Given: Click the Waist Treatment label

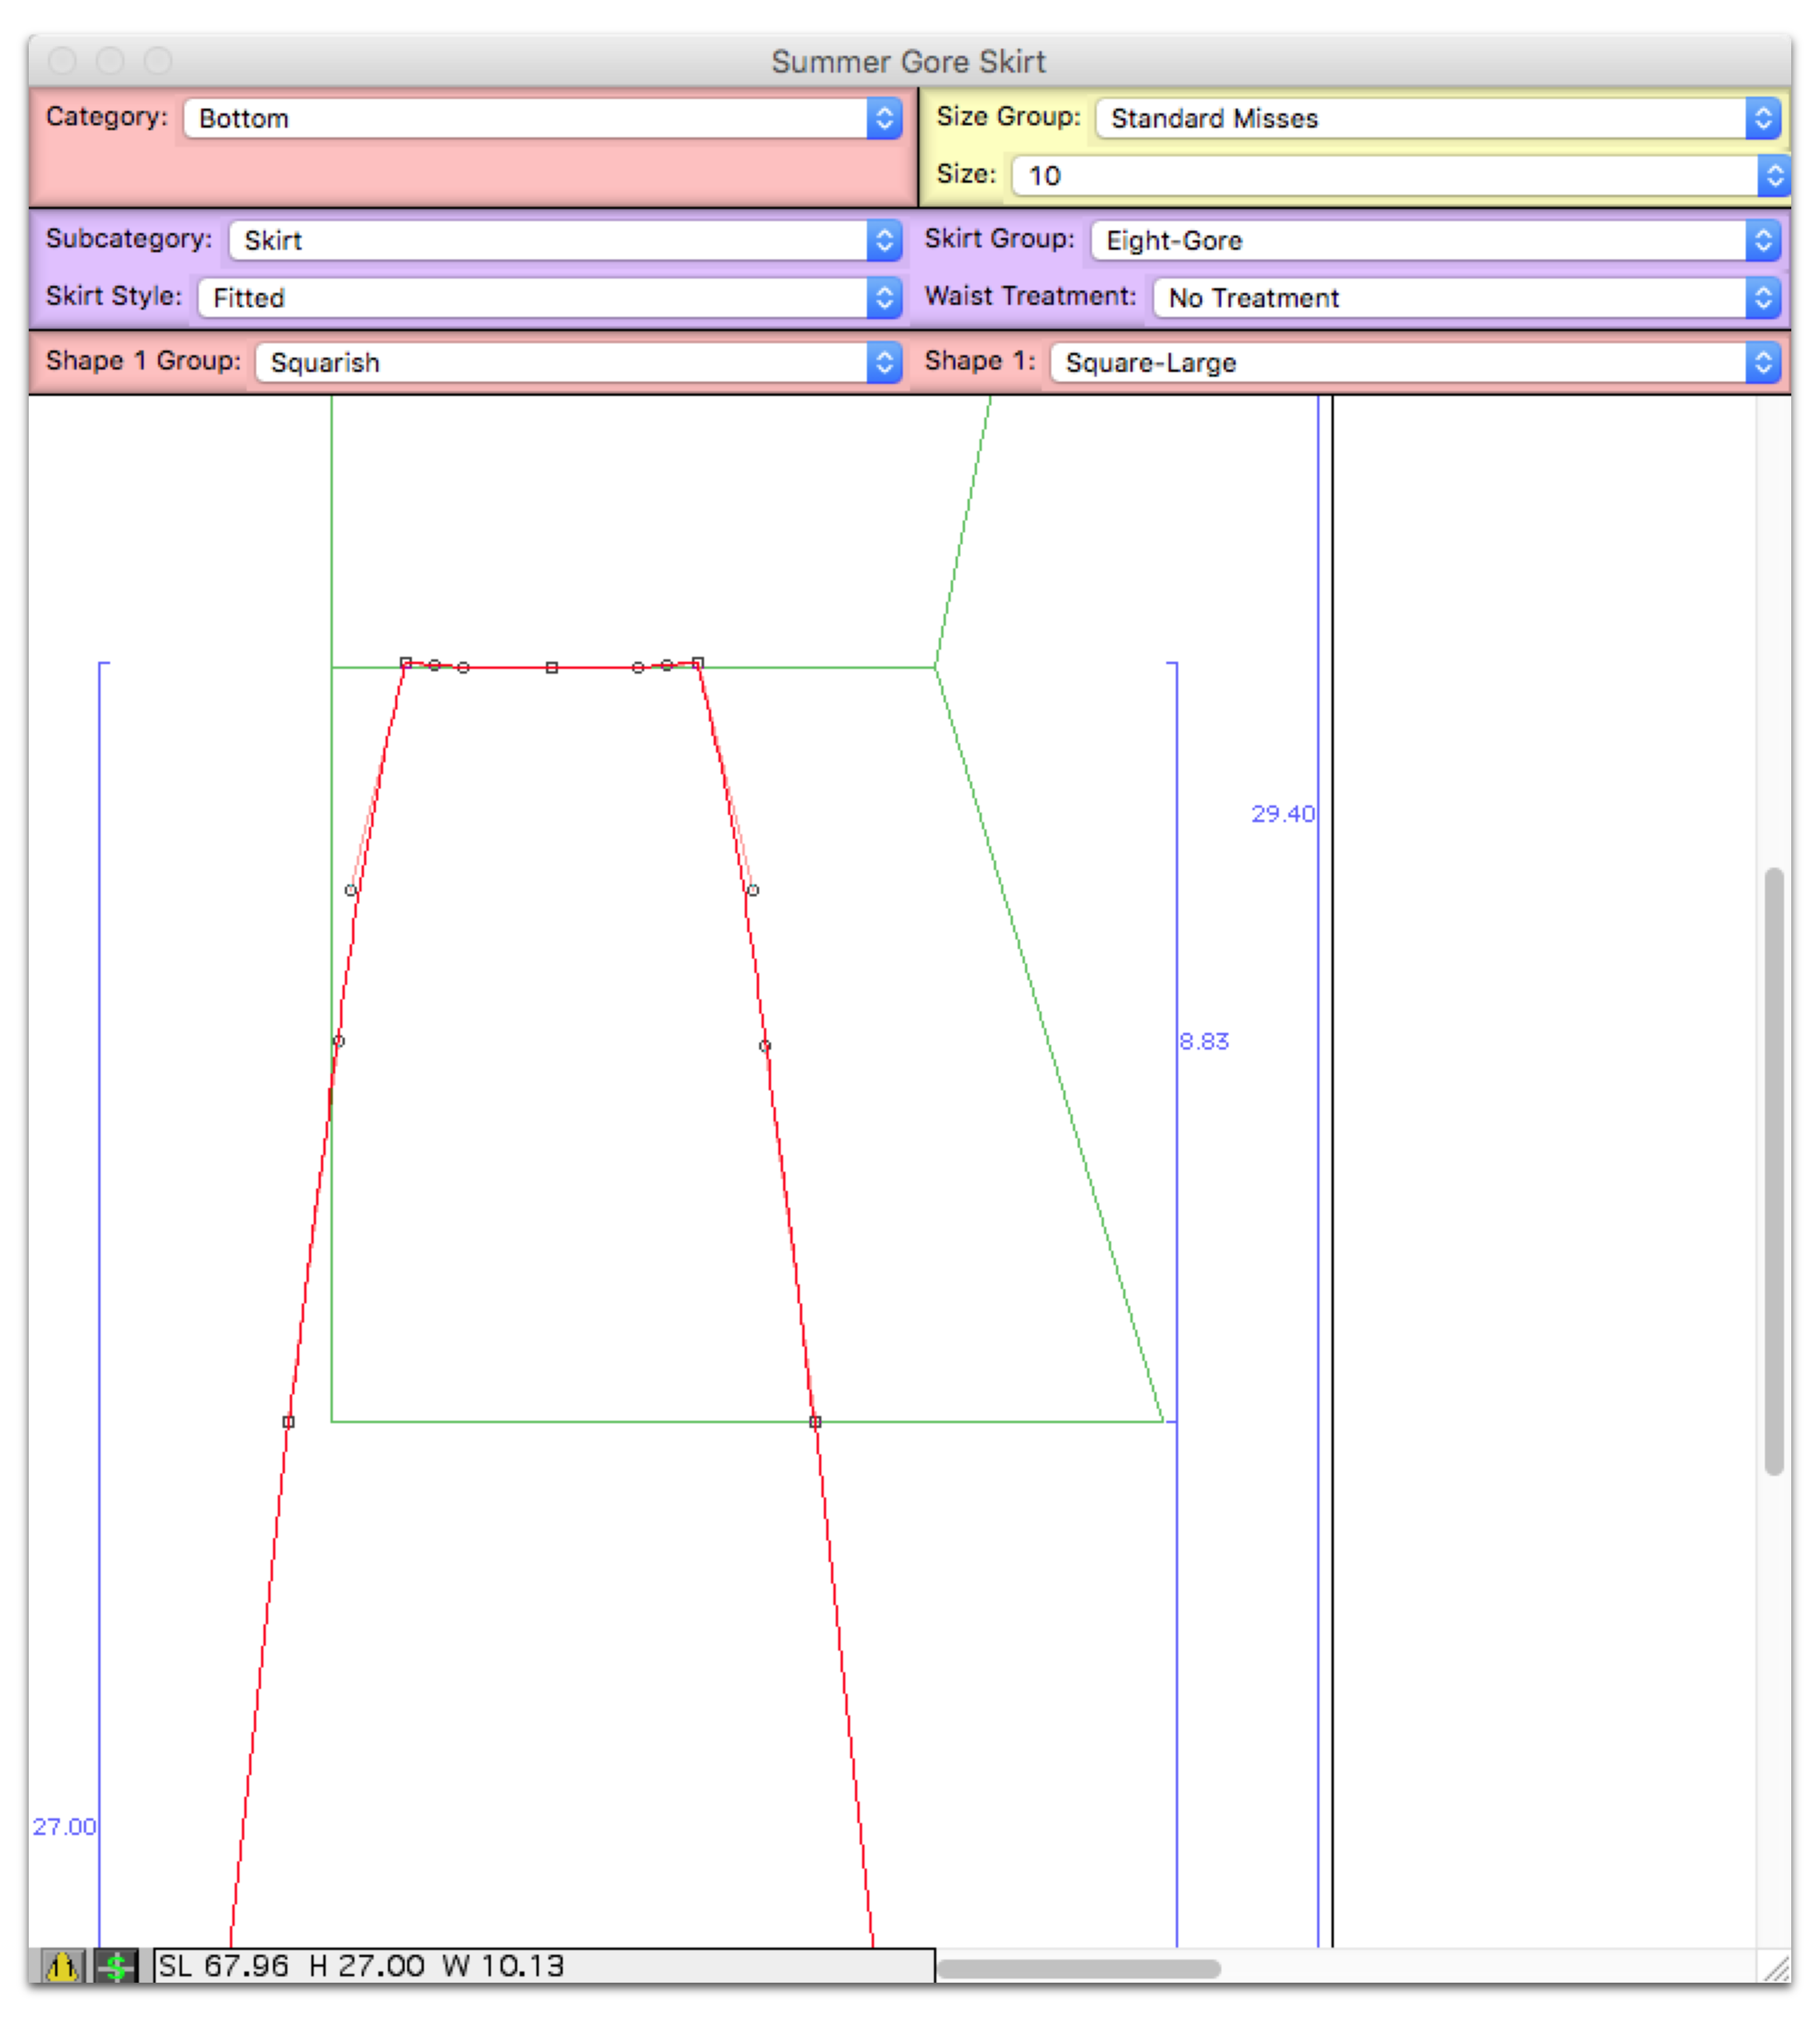Looking at the screenshot, I should [x=1030, y=296].
